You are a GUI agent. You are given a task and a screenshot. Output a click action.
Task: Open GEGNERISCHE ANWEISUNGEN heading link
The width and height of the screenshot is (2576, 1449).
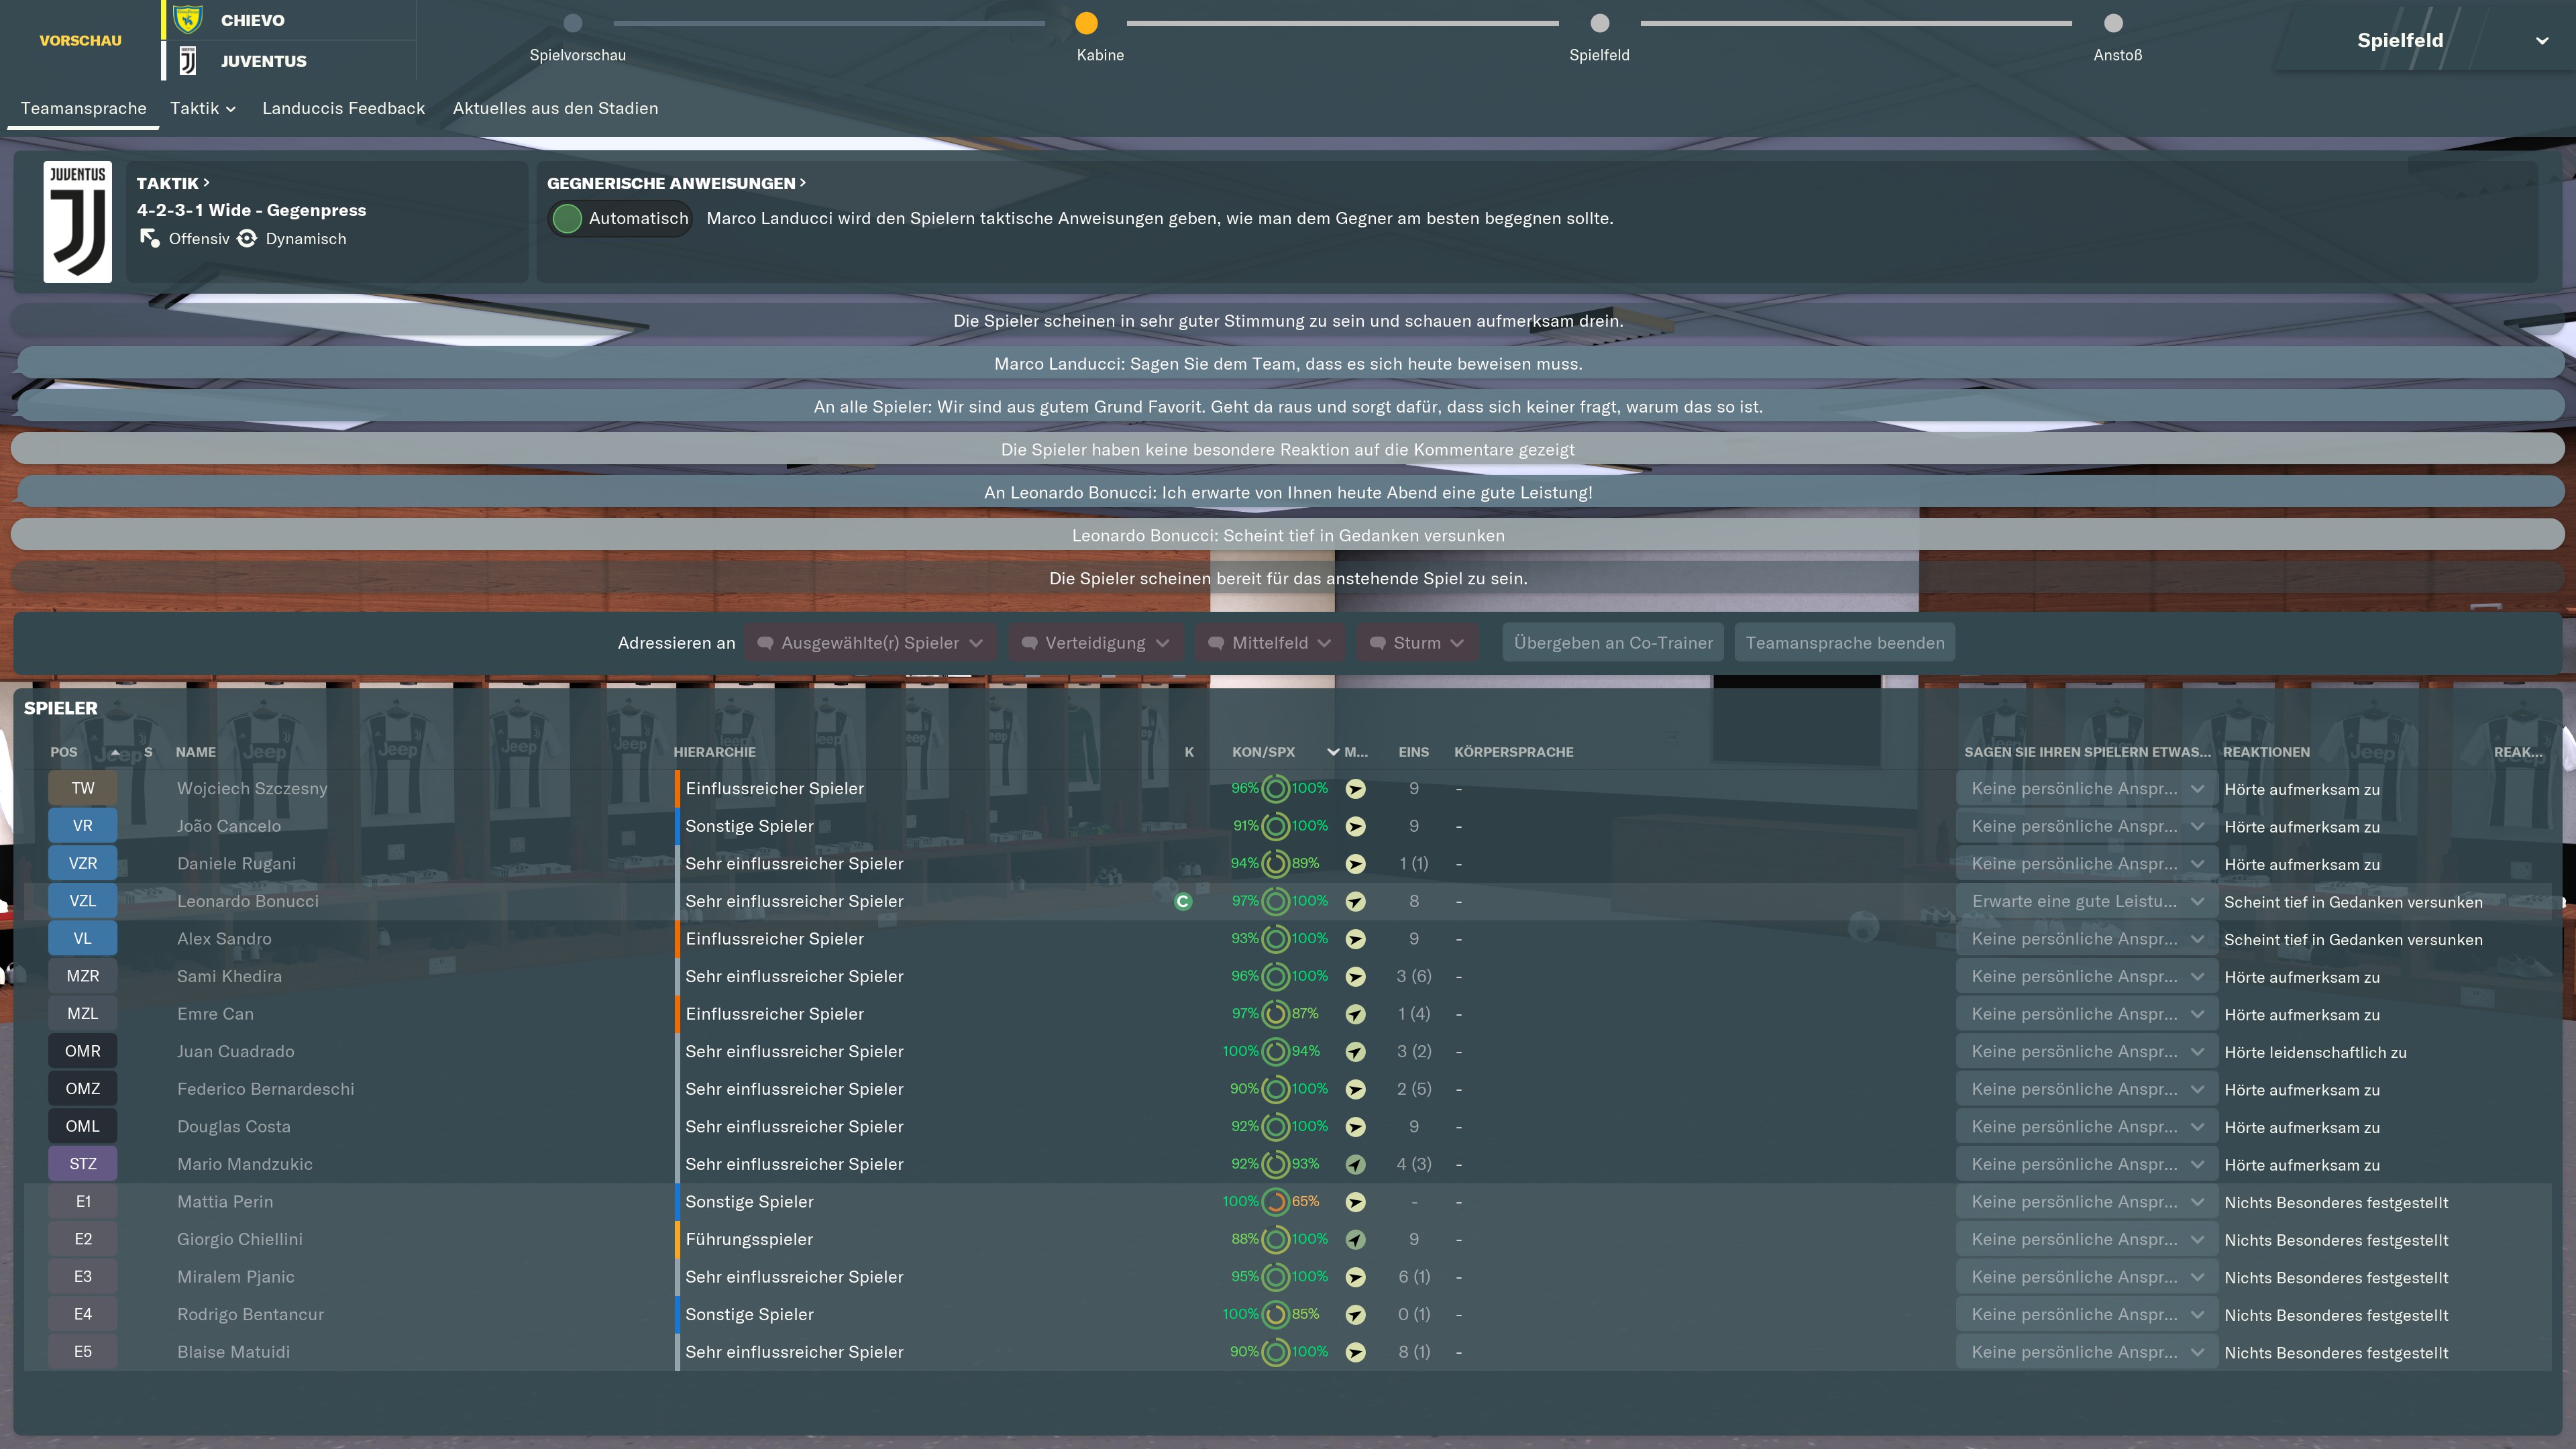[x=676, y=183]
